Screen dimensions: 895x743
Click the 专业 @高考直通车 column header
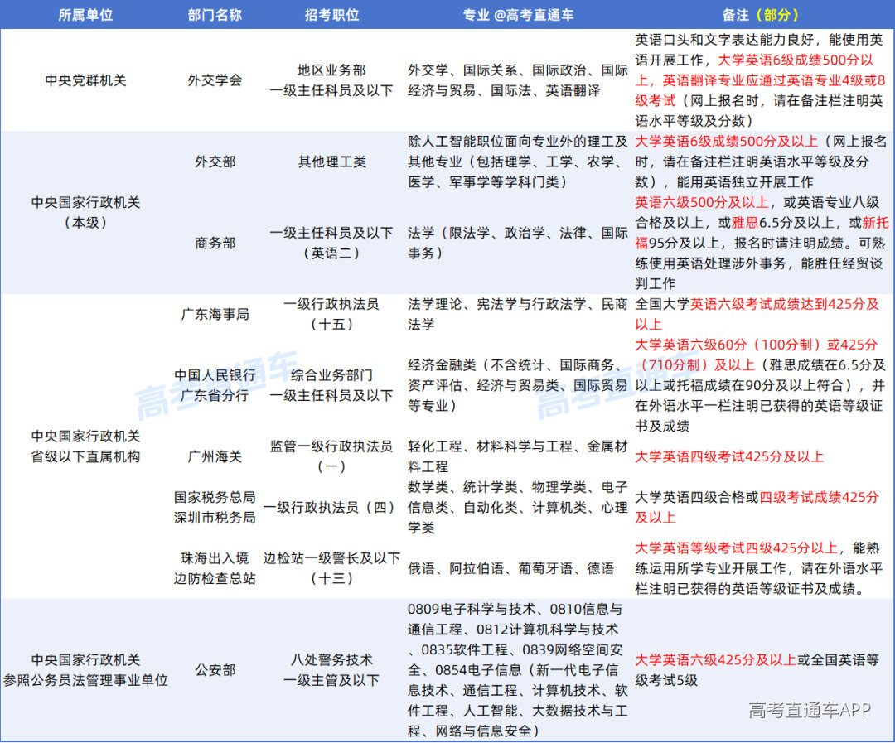tap(518, 15)
